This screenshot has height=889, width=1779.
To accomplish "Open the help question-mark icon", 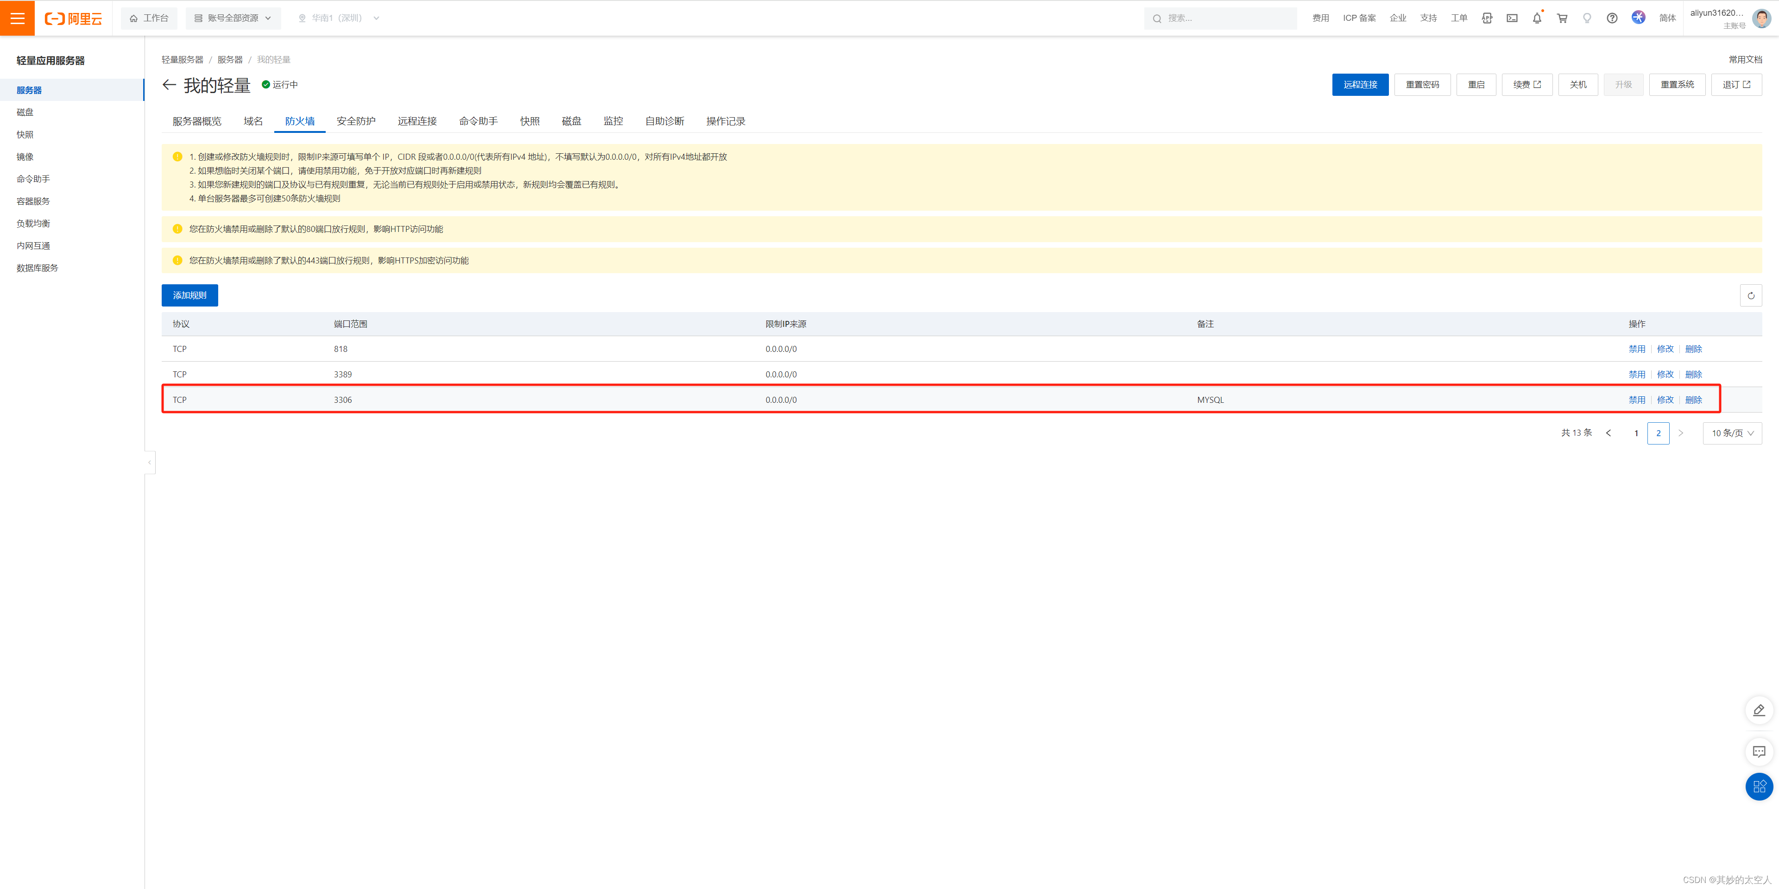I will point(1612,18).
